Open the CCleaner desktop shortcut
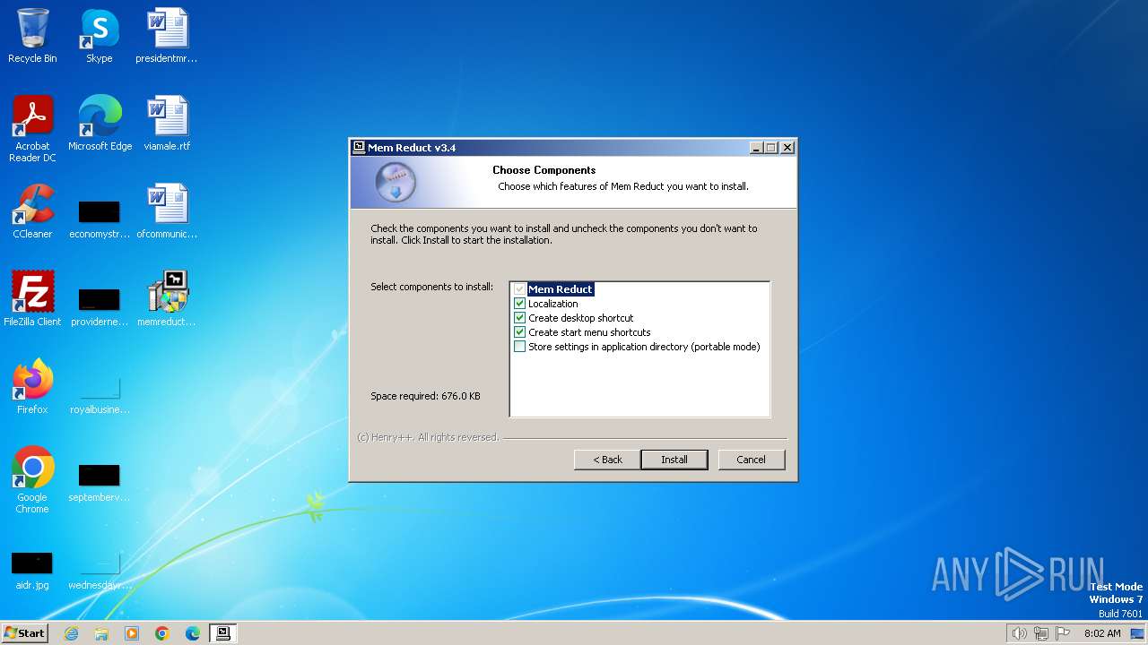The width and height of the screenshot is (1148, 645). [32, 211]
